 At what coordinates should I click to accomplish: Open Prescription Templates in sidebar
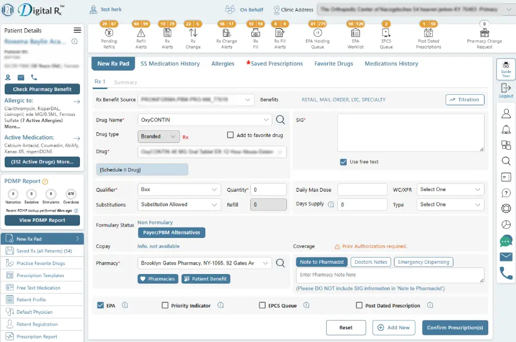42,276
